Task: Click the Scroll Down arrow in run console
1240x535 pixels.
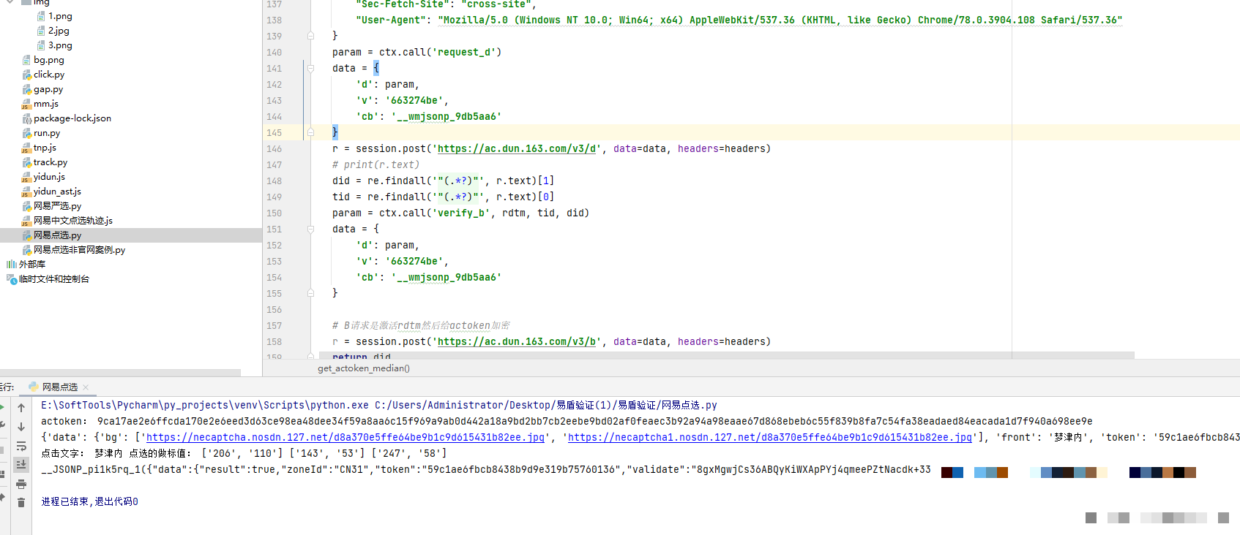Action: coord(21,427)
